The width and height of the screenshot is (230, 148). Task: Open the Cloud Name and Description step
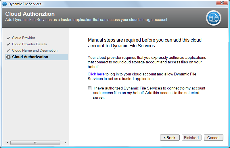tap(35, 50)
